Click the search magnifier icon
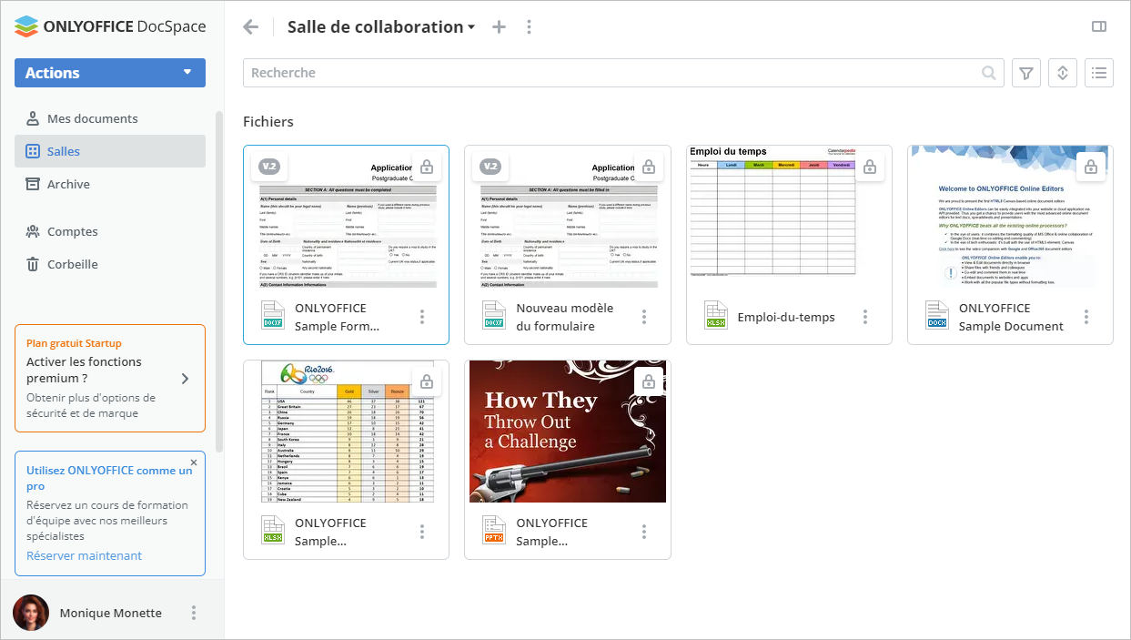This screenshot has width=1131, height=640. [989, 73]
